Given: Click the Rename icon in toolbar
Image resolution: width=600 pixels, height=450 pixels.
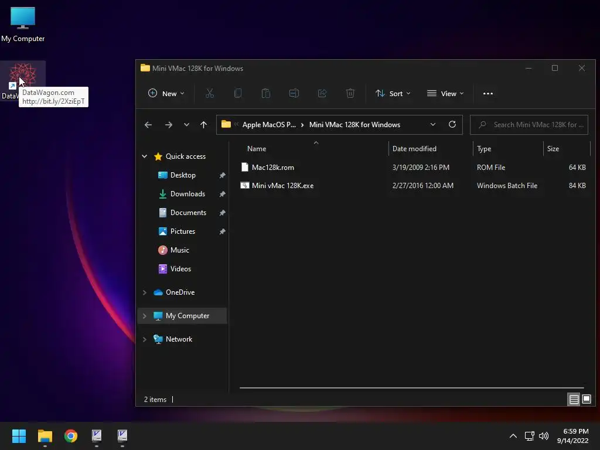Looking at the screenshot, I should pos(294,93).
